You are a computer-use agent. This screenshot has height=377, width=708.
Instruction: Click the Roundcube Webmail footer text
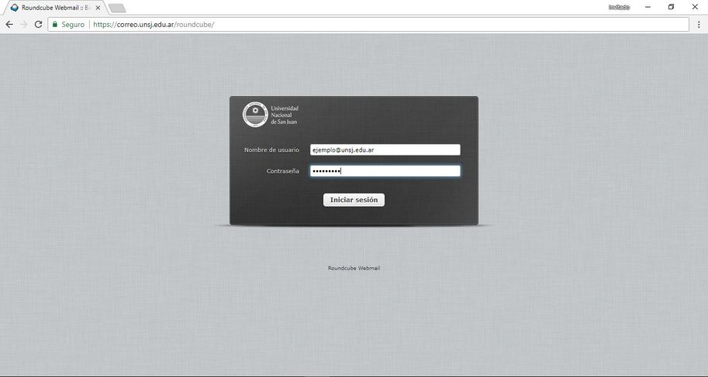pos(354,269)
